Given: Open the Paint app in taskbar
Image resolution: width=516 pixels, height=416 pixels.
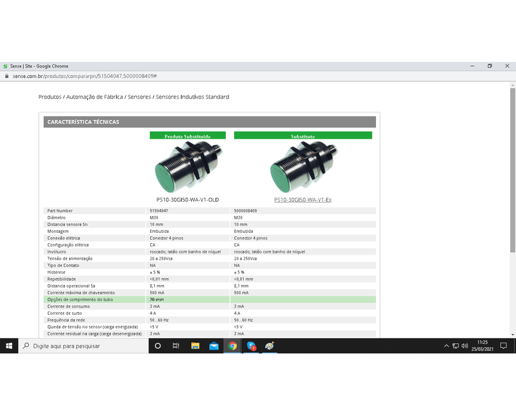Looking at the screenshot, I should click(x=270, y=346).
